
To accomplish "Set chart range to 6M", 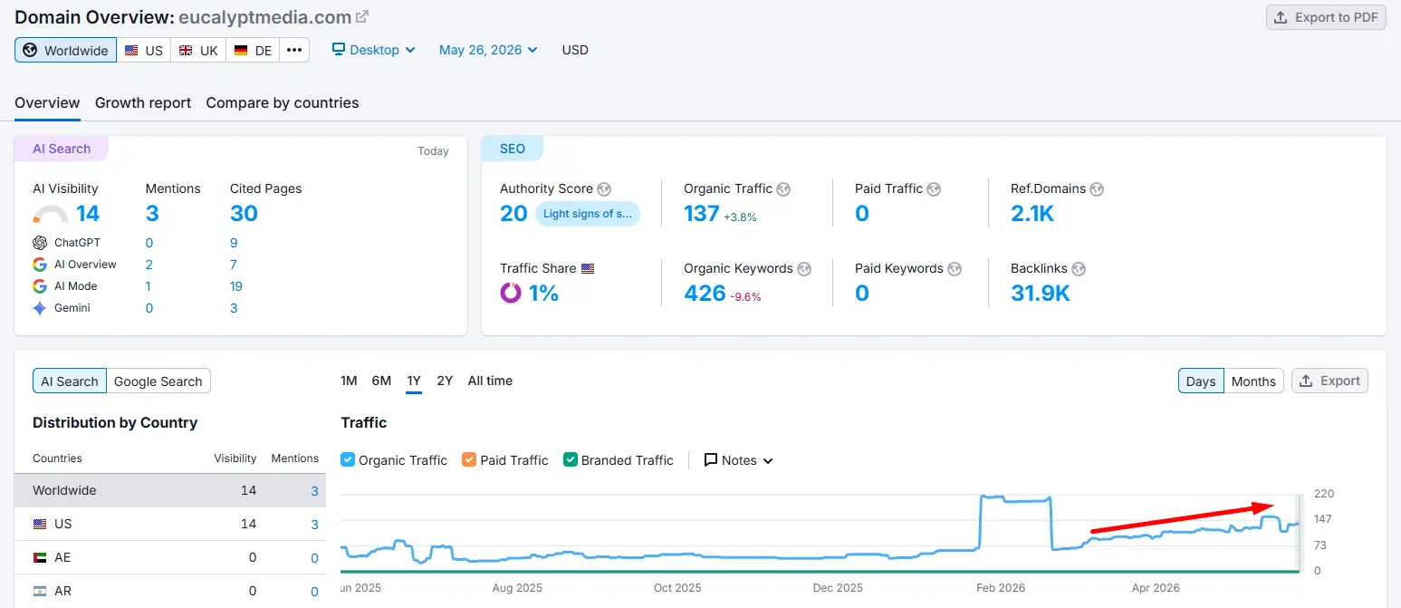I will point(381,381).
